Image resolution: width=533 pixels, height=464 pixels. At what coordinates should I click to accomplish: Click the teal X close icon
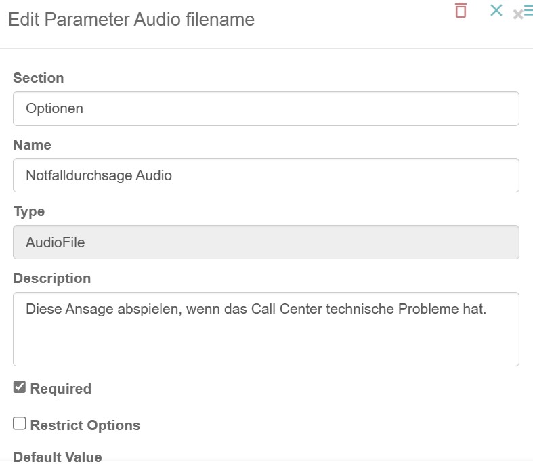[496, 10]
